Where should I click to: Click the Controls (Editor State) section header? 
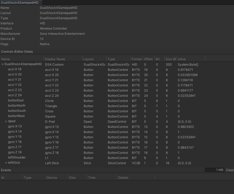(17, 52)
